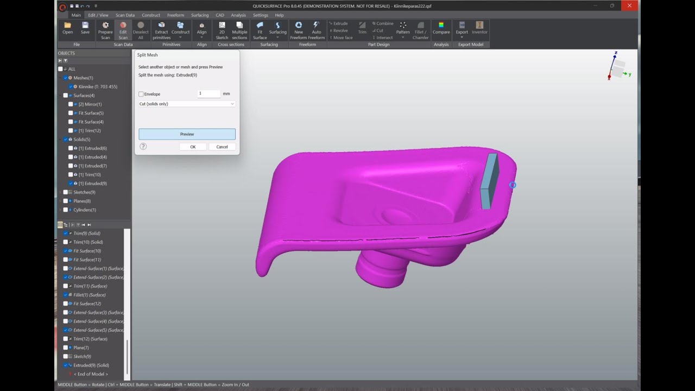The image size is (695, 391).
Task: Open Extract primitives tool
Action: click(x=161, y=30)
